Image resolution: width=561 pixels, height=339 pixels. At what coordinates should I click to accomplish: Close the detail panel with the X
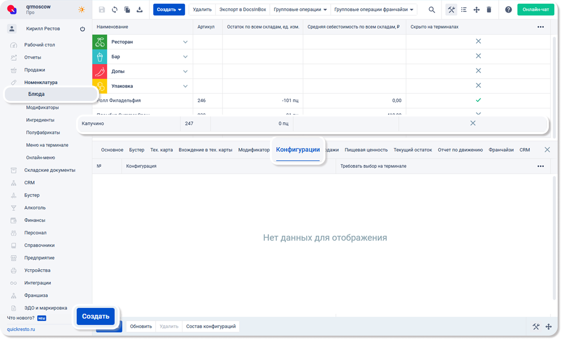coord(547,150)
